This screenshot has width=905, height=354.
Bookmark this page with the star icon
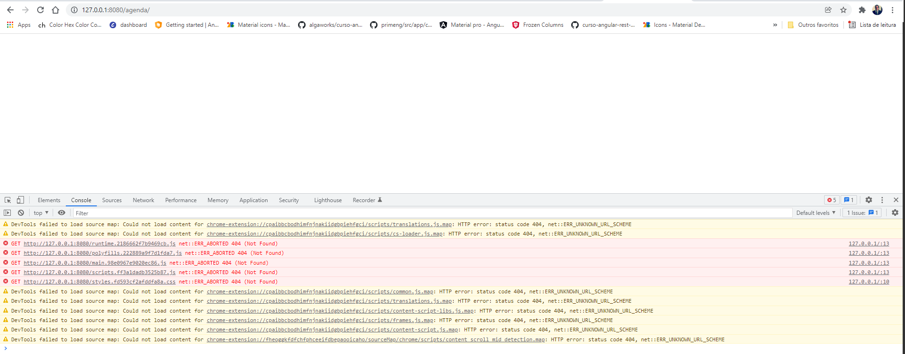point(843,10)
